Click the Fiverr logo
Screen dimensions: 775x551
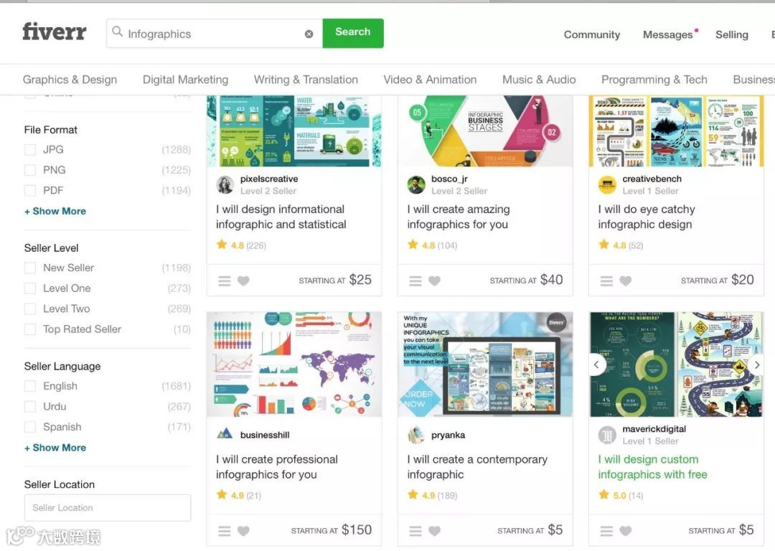tap(55, 32)
